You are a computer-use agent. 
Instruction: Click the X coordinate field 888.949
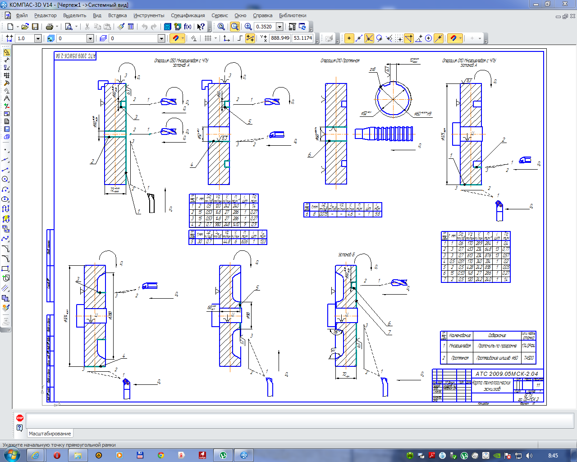point(280,38)
